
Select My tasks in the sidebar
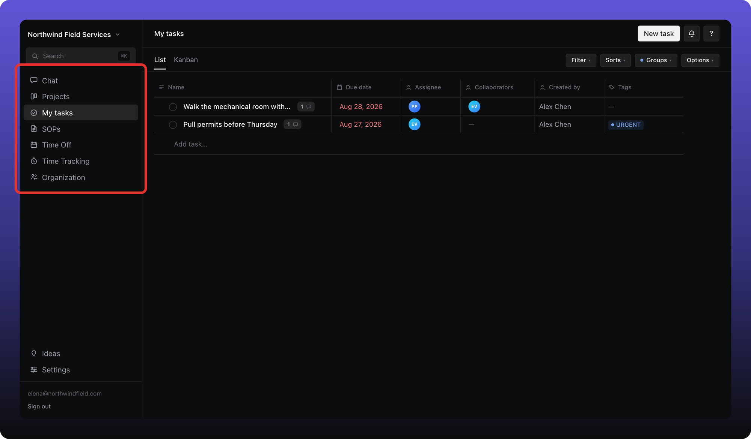click(x=81, y=113)
